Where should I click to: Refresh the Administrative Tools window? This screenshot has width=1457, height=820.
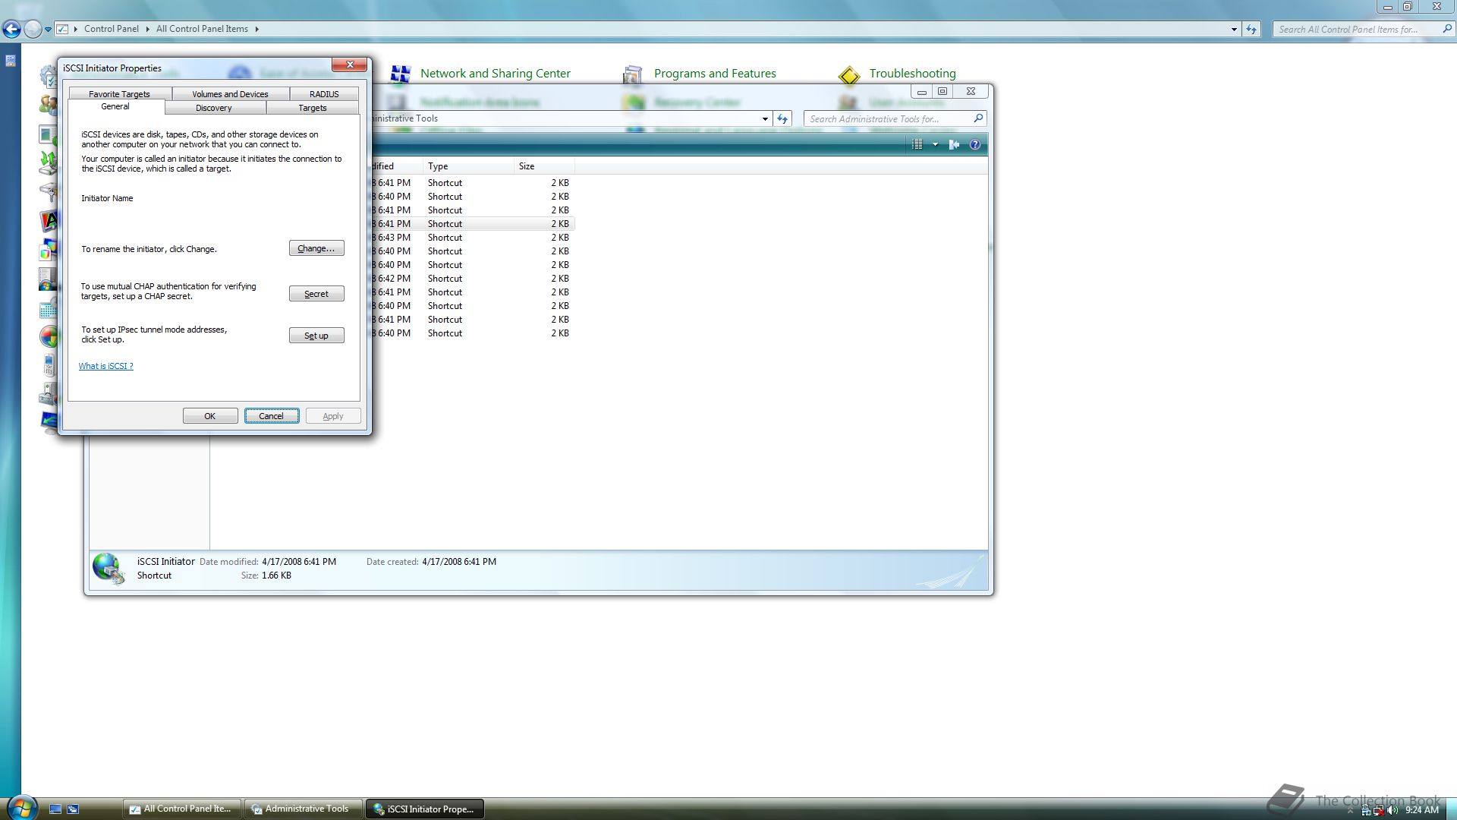pos(782,119)
